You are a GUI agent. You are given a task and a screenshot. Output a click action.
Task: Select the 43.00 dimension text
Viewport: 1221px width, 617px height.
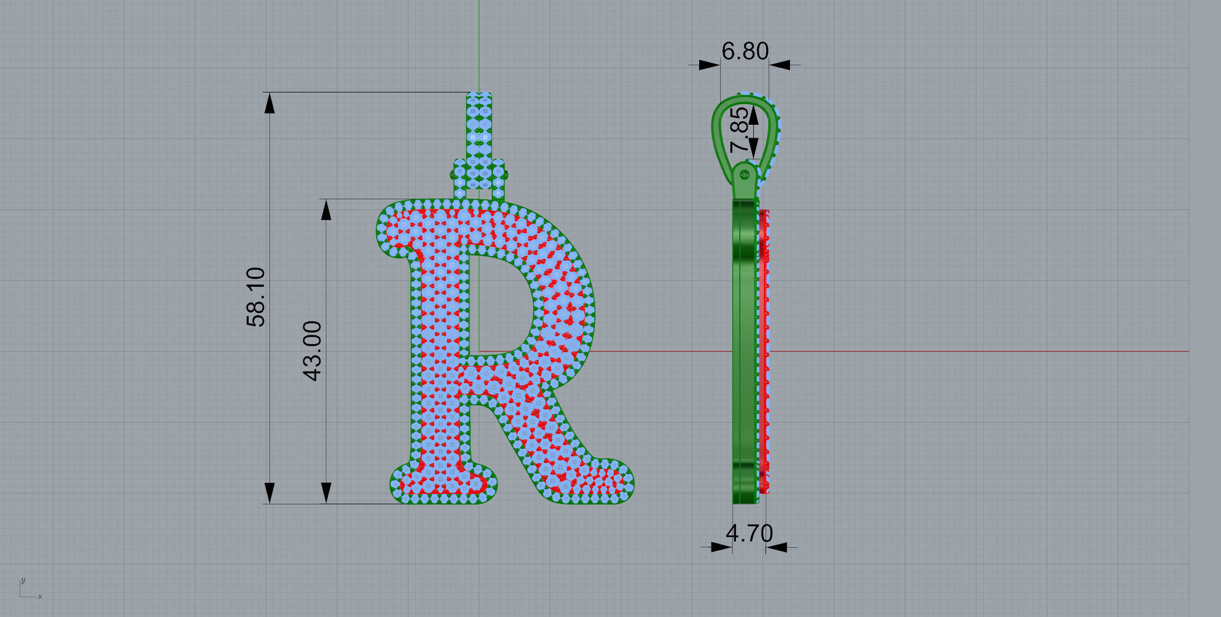(312, 351)
